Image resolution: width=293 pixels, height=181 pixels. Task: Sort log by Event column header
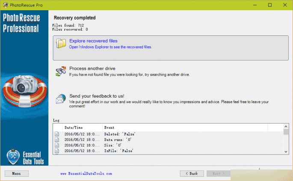tap(185, 127)
